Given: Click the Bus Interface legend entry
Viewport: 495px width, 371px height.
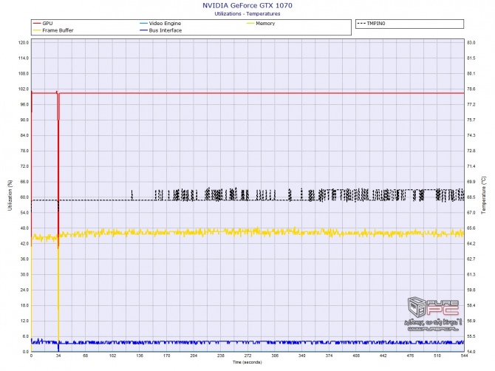Looking at the screenshot, I should (x=160, y=30).
